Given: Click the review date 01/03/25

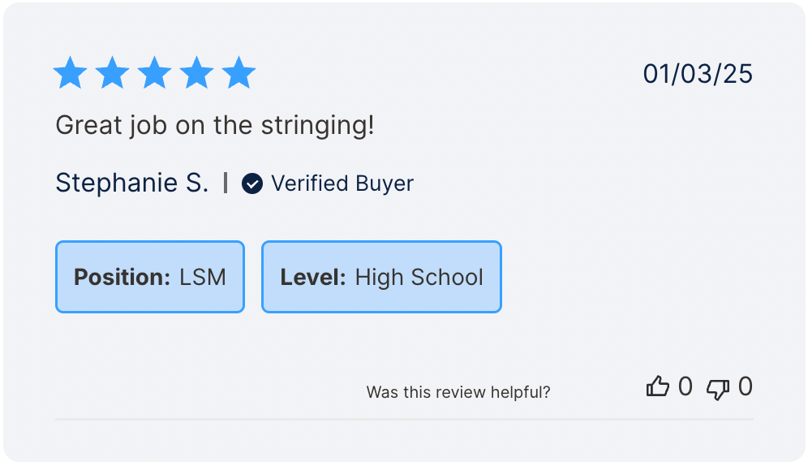Looking at the screenshot, I should tap(698, 74).
